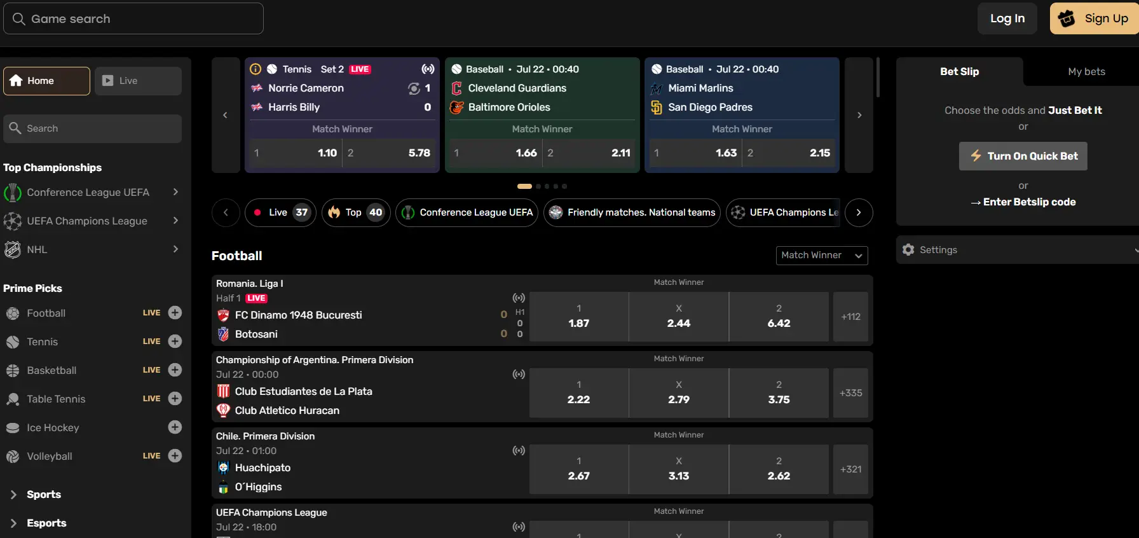This screenshot has height=538, width=1139.
Task: Click the Table Tennis paddle icon
Action: coord(13,399)
